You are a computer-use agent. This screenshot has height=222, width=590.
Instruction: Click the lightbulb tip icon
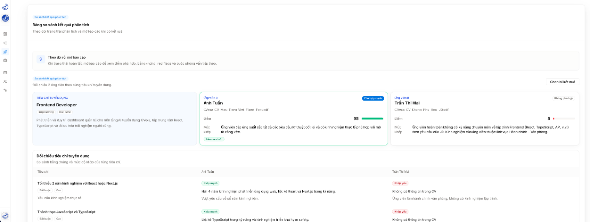tap(41, 59)
